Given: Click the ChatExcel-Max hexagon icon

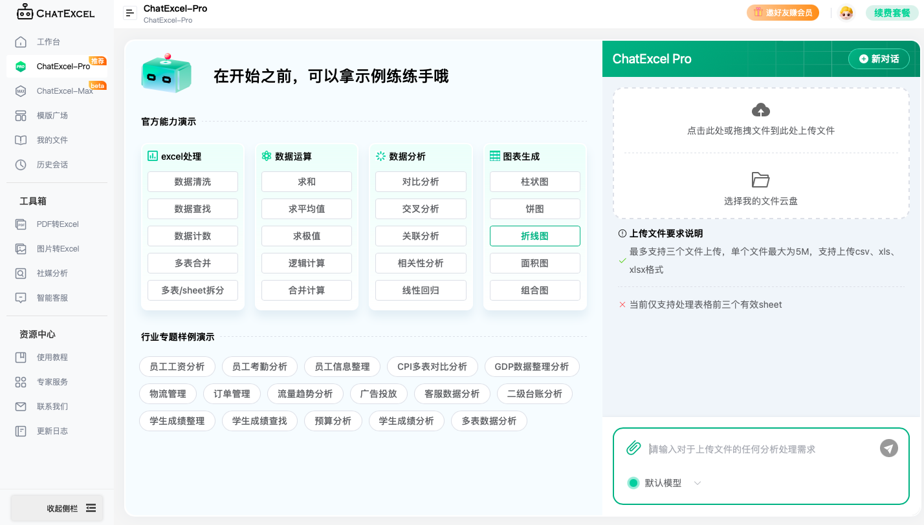Looking at the screenshot, I should (21, 91).
